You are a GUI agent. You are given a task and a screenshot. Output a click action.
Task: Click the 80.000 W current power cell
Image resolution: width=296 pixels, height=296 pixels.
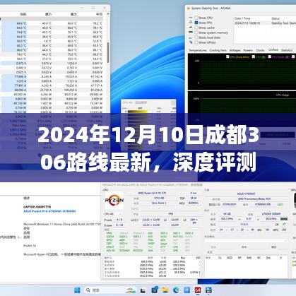20,95
